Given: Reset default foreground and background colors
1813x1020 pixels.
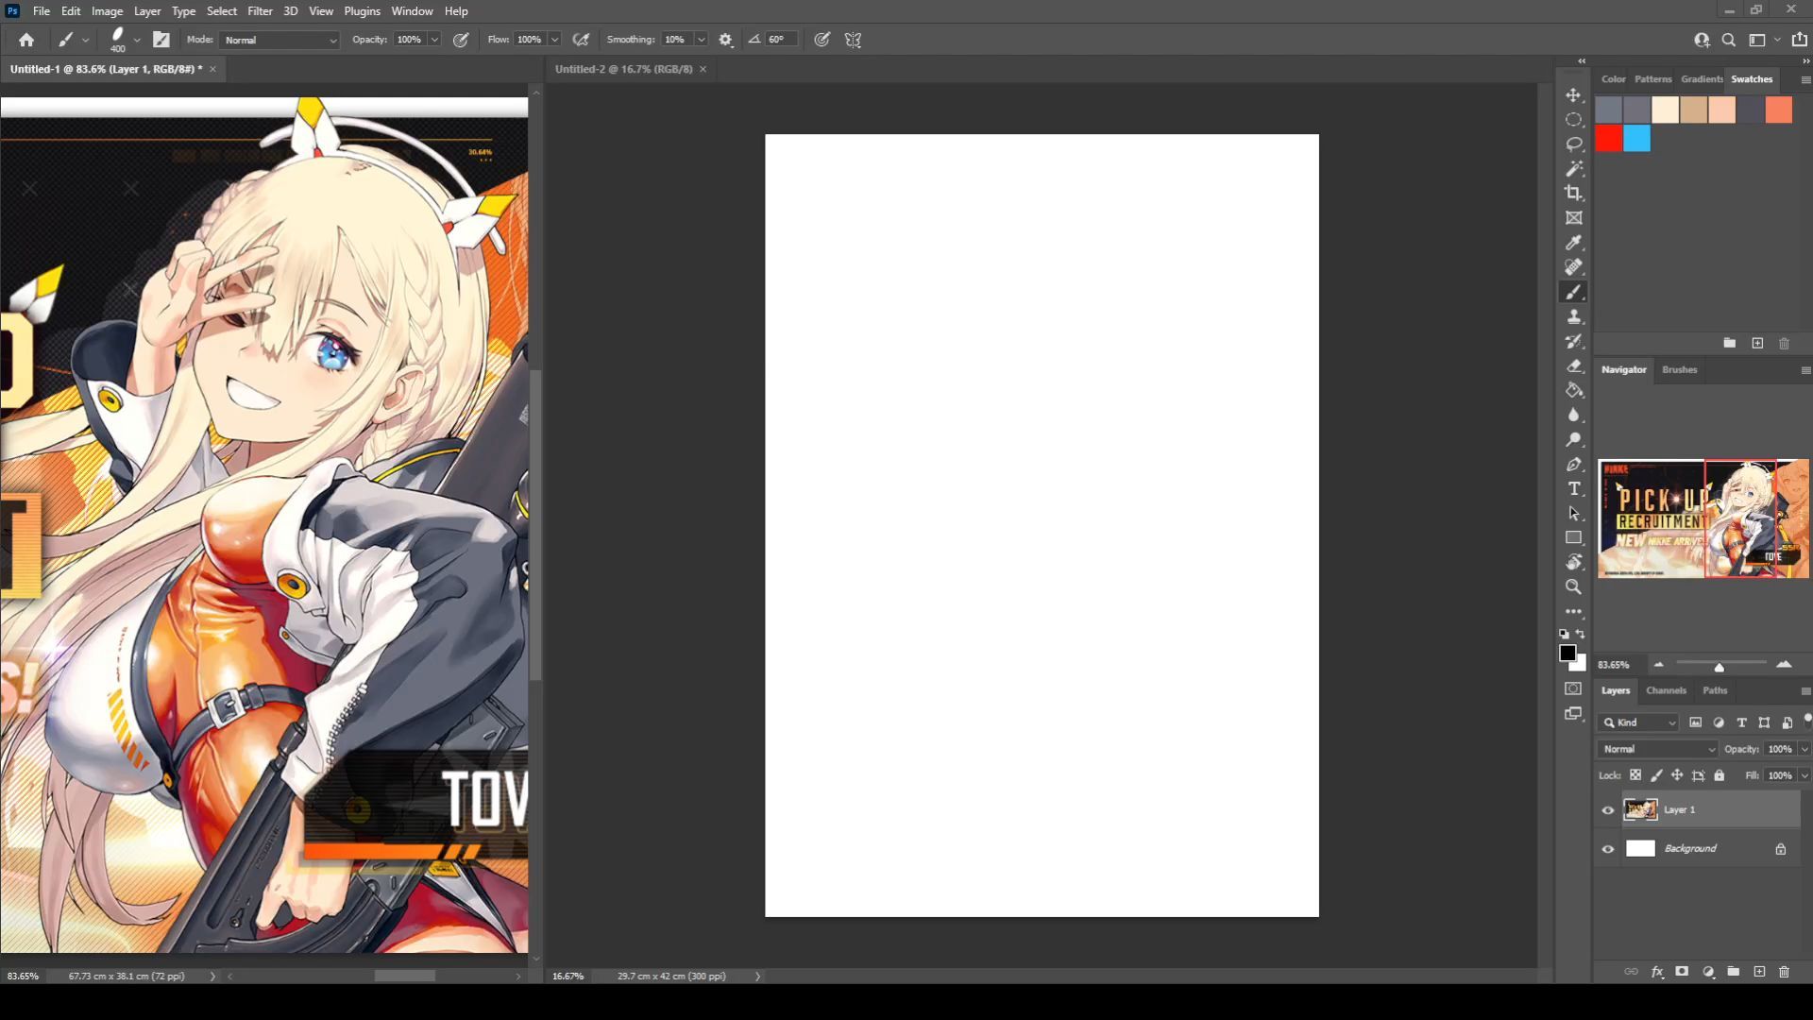Looking at the screenshot, I should (x=1564, y=634).
